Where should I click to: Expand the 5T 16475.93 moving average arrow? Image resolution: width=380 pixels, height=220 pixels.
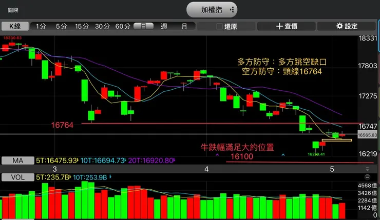78,160
